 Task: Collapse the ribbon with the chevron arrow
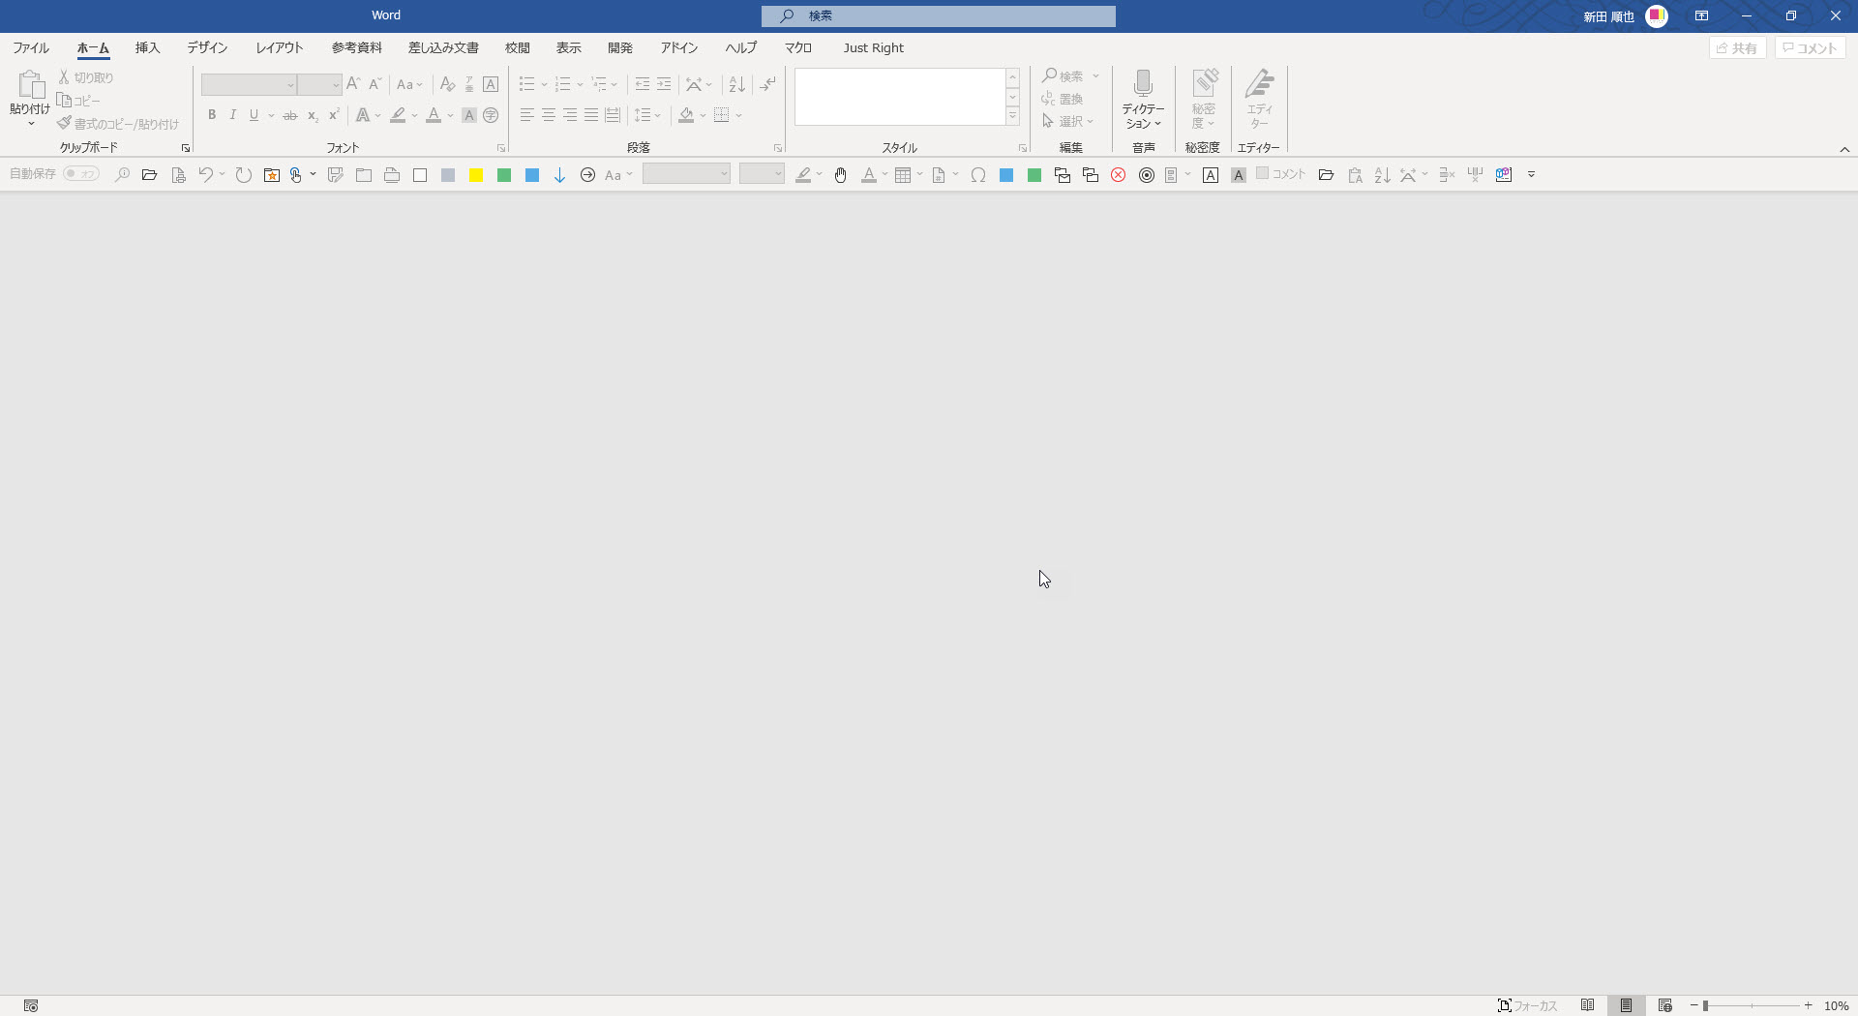coord(1844,149)
